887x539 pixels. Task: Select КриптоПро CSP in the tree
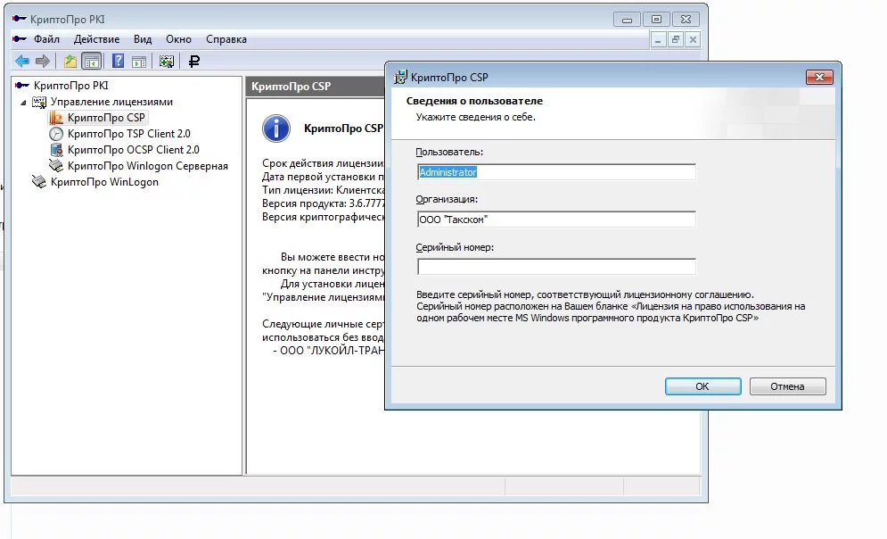click(106, 118)
